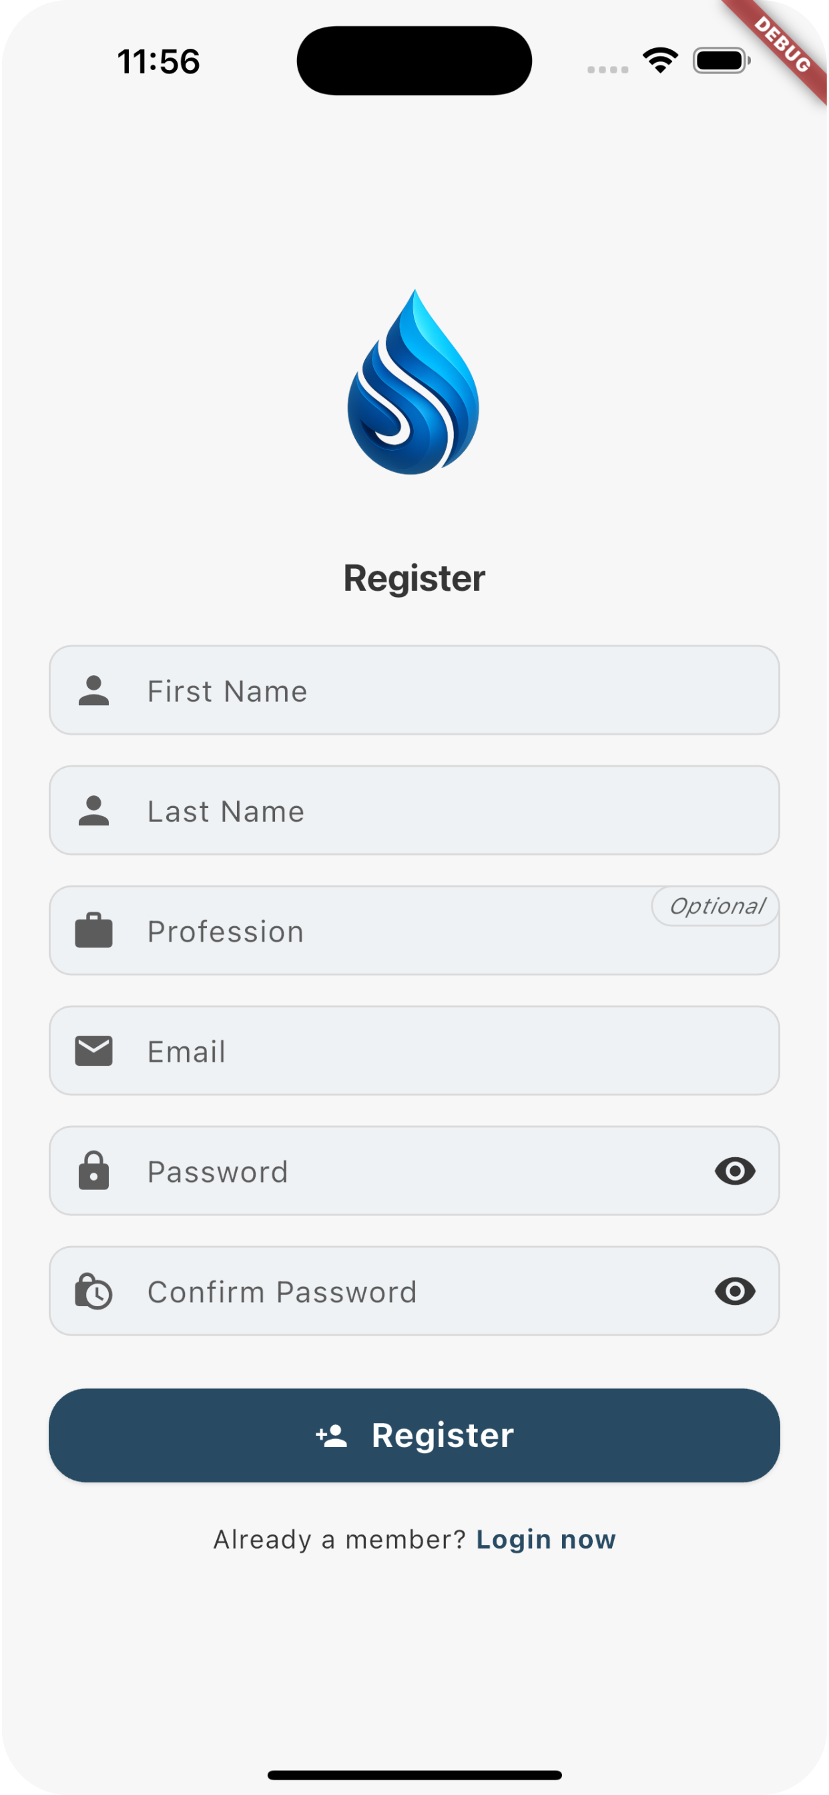Tap the battery status icon

pyautogui.click(x=721, y=61)
